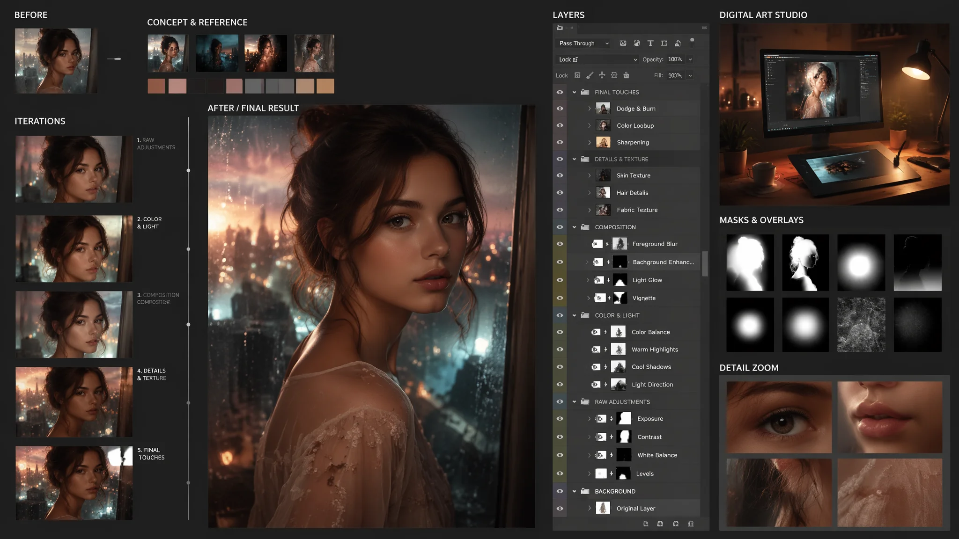The width and height of the screenshot is (959, 539).
Task: Click the Layers panel vertical scrollbar
Action: point(705,264)
